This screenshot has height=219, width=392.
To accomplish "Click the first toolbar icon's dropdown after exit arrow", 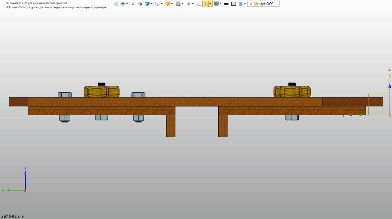I will (x=127, y=4).
